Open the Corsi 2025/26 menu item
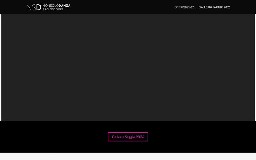Screen dimensions: 256x160 tap(184, 7)
